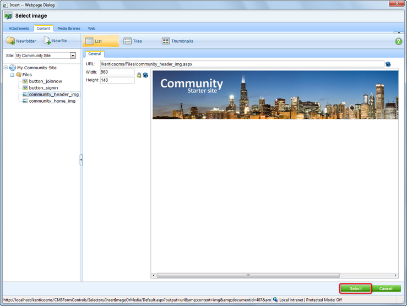Click the scrollbar right arrow
This screenshot has height=306, width=407.
pyautogui.click(x=395, y=275)
